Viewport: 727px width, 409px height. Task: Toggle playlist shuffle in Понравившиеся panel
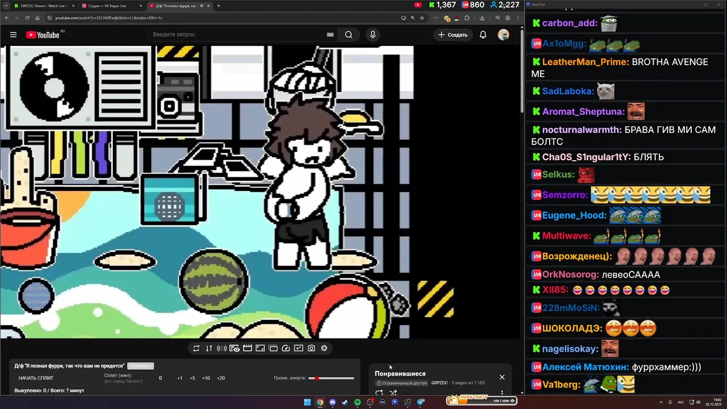click(393, 393)
